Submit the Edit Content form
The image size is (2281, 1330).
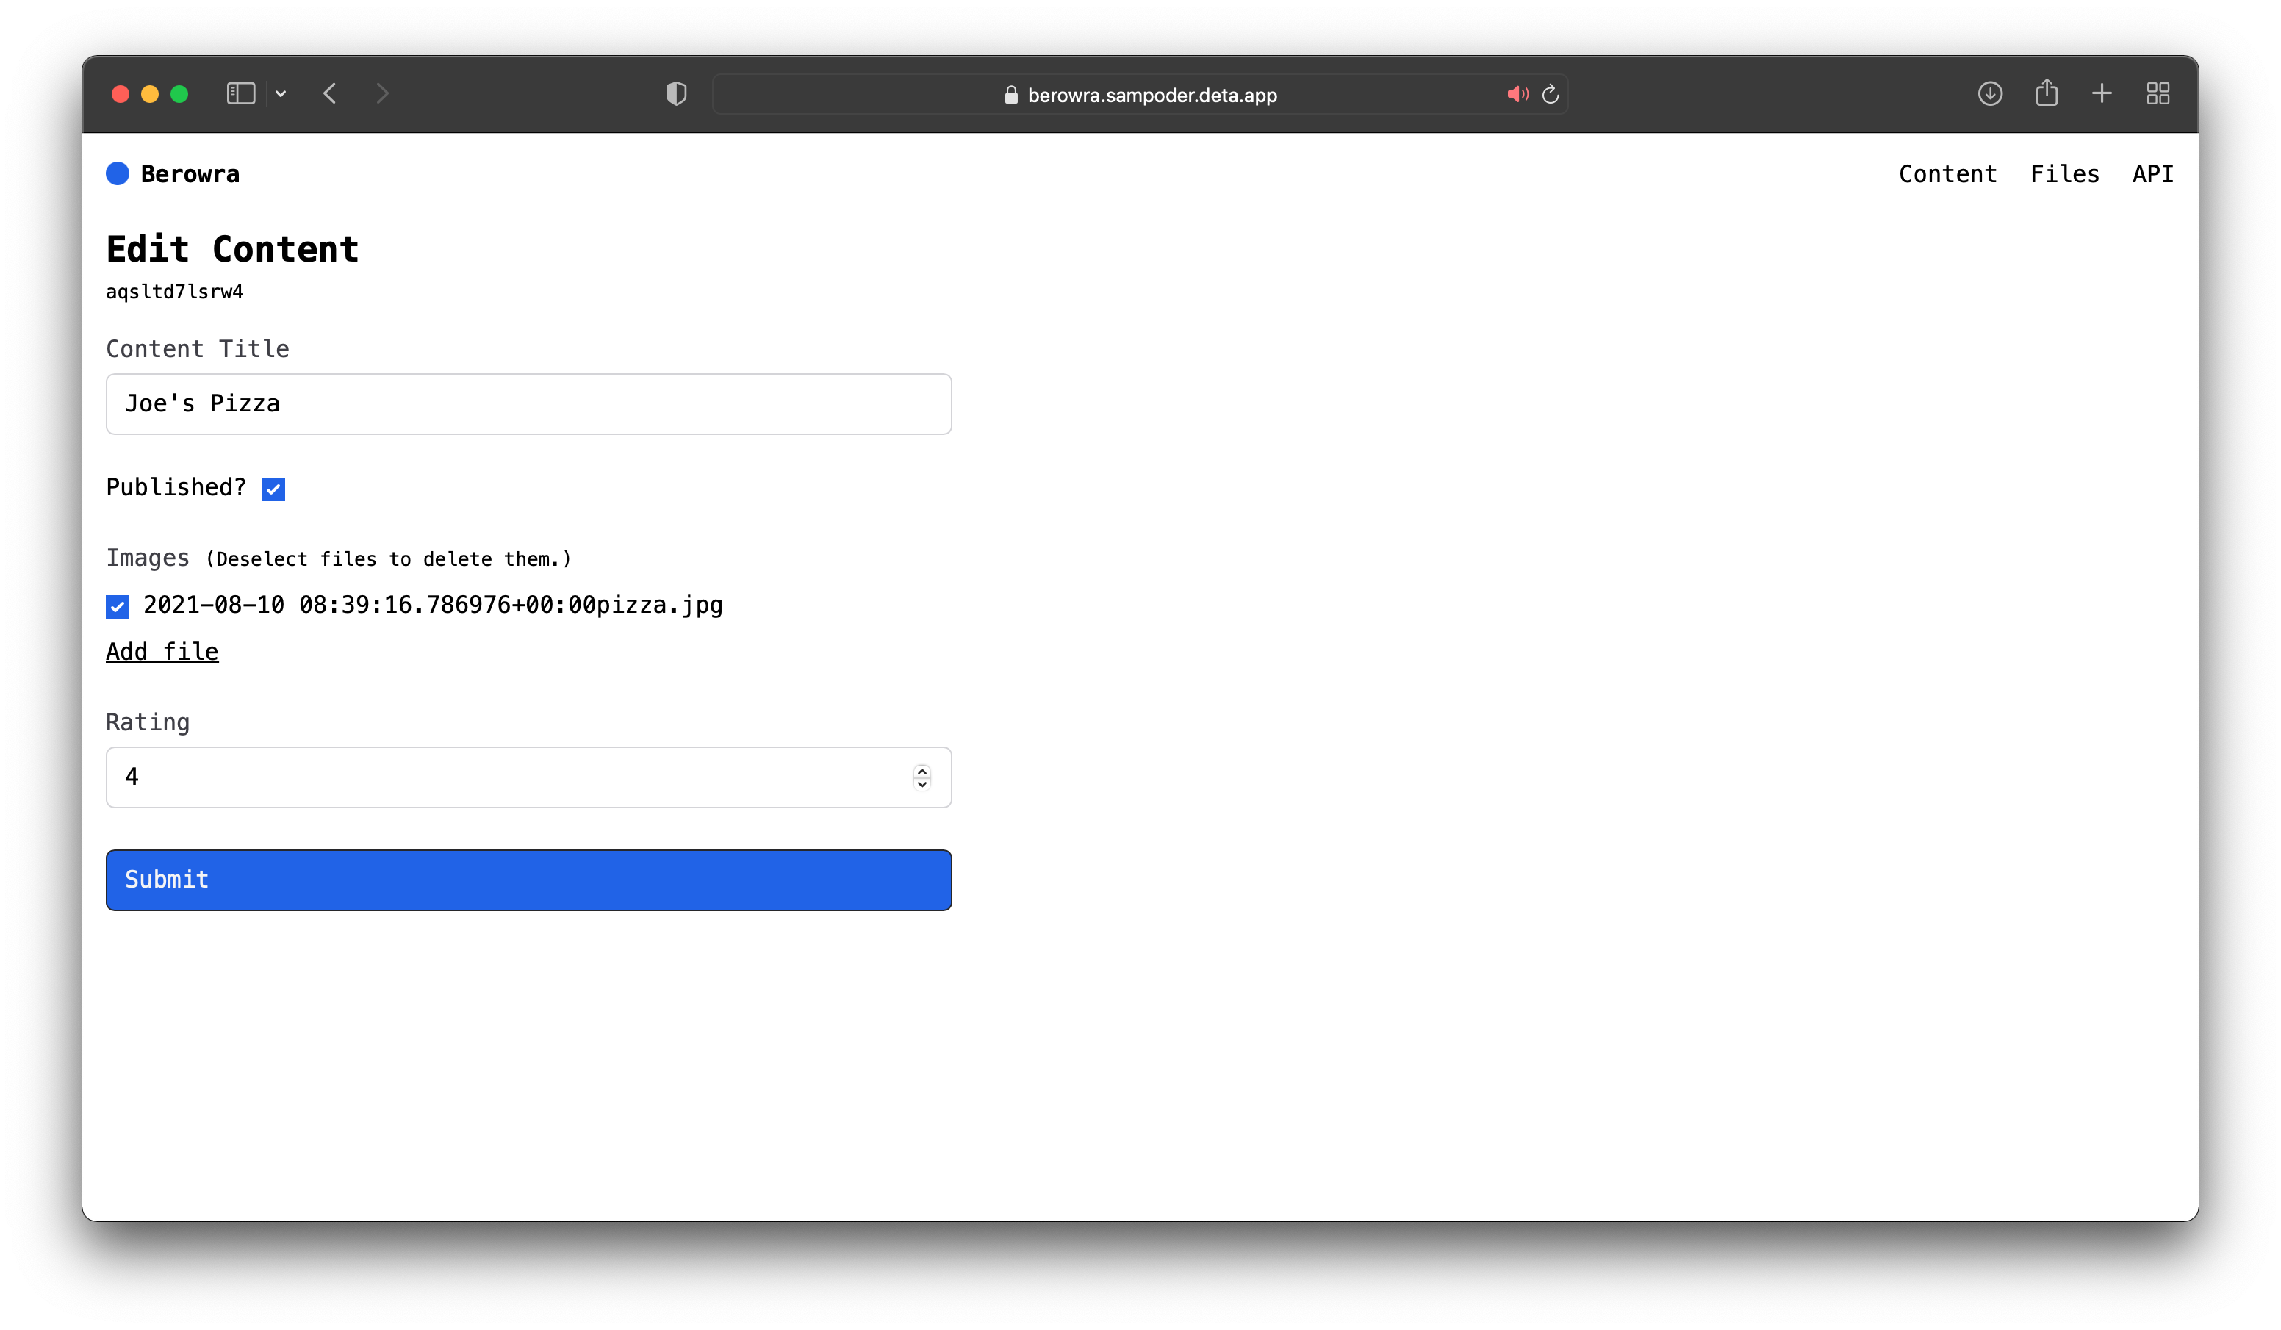(x=528, y=880)
